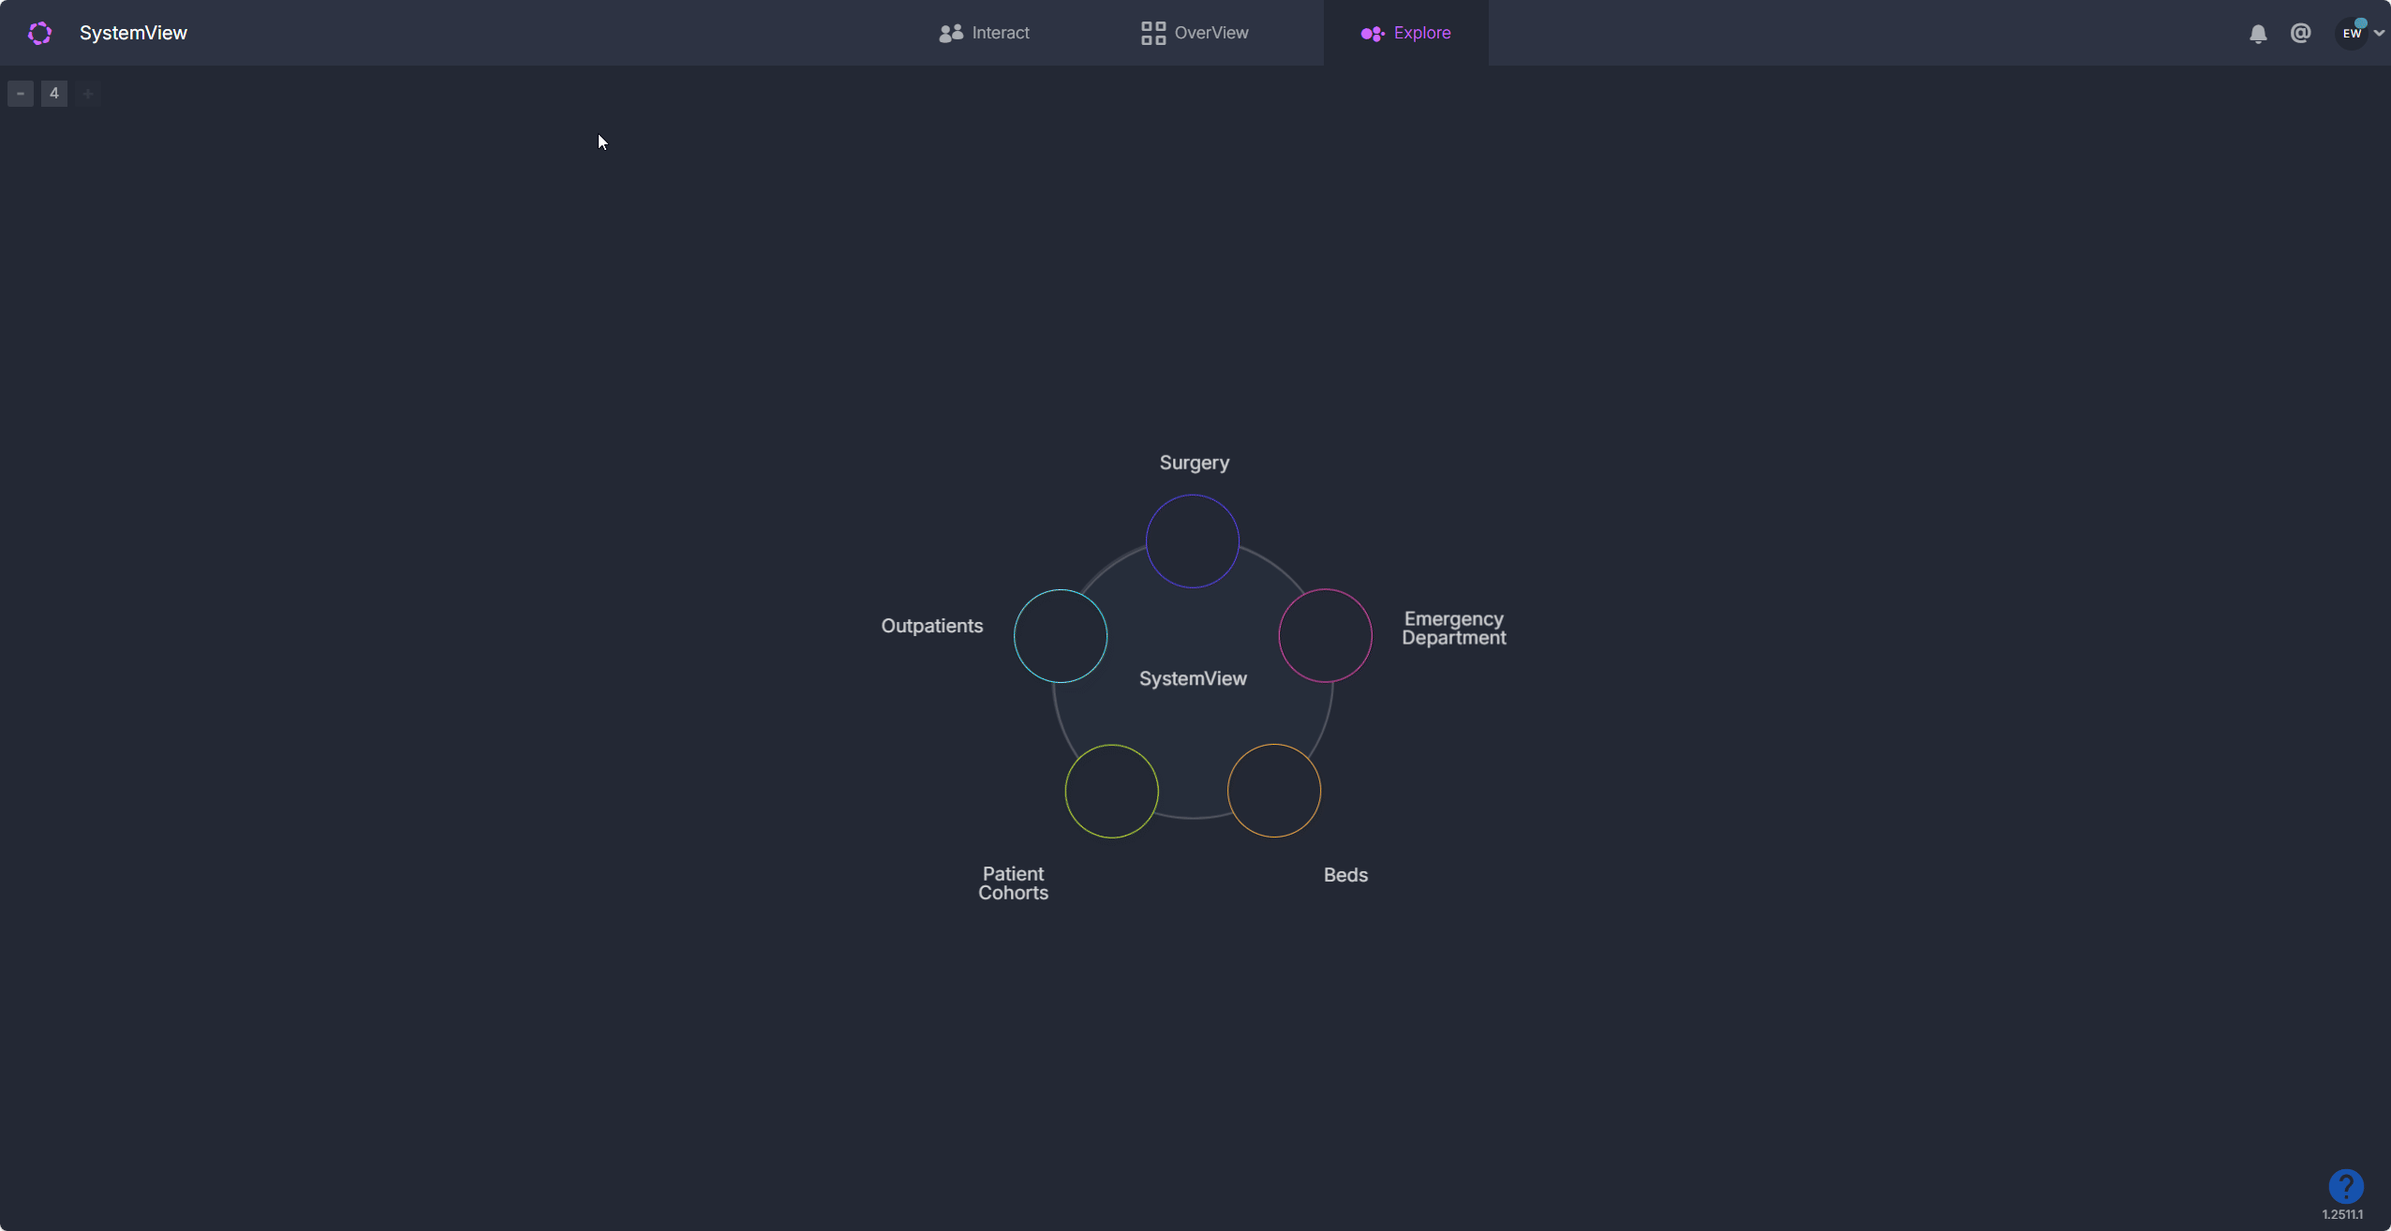The width and height of the screenshot is (2391, 1231).
Task: Open the notifications bell
Action: point(2258,34)
